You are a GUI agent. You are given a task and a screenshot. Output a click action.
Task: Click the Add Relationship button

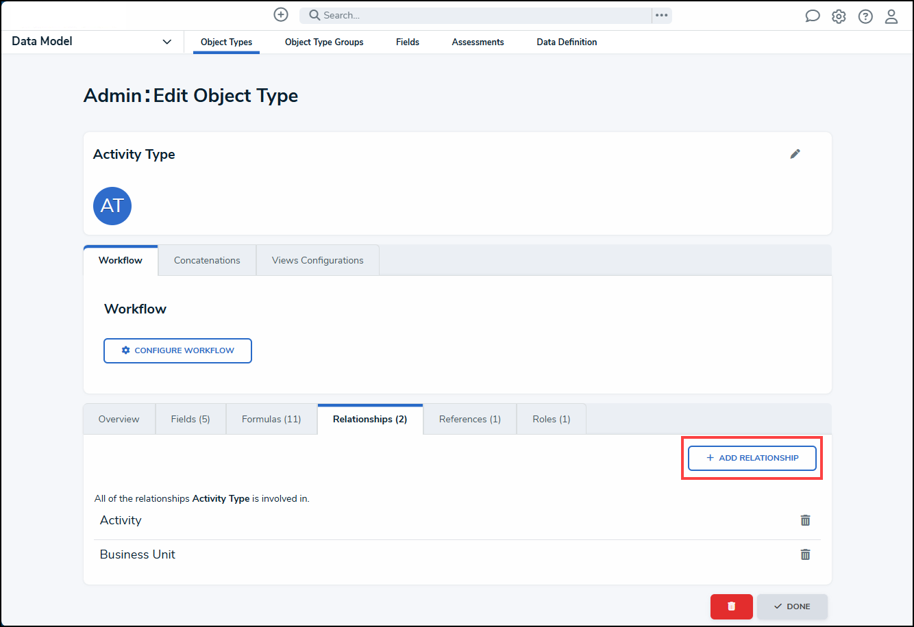[752, 458]
